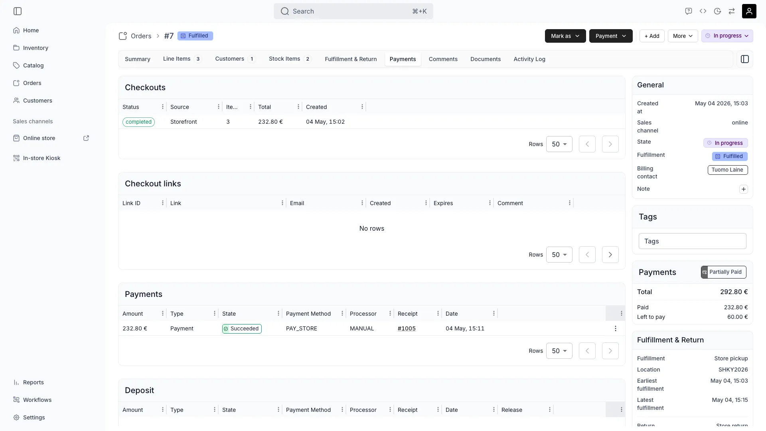Switch to the Comments tab
This screenshot has width=766, height=431.
coord(443,59)
